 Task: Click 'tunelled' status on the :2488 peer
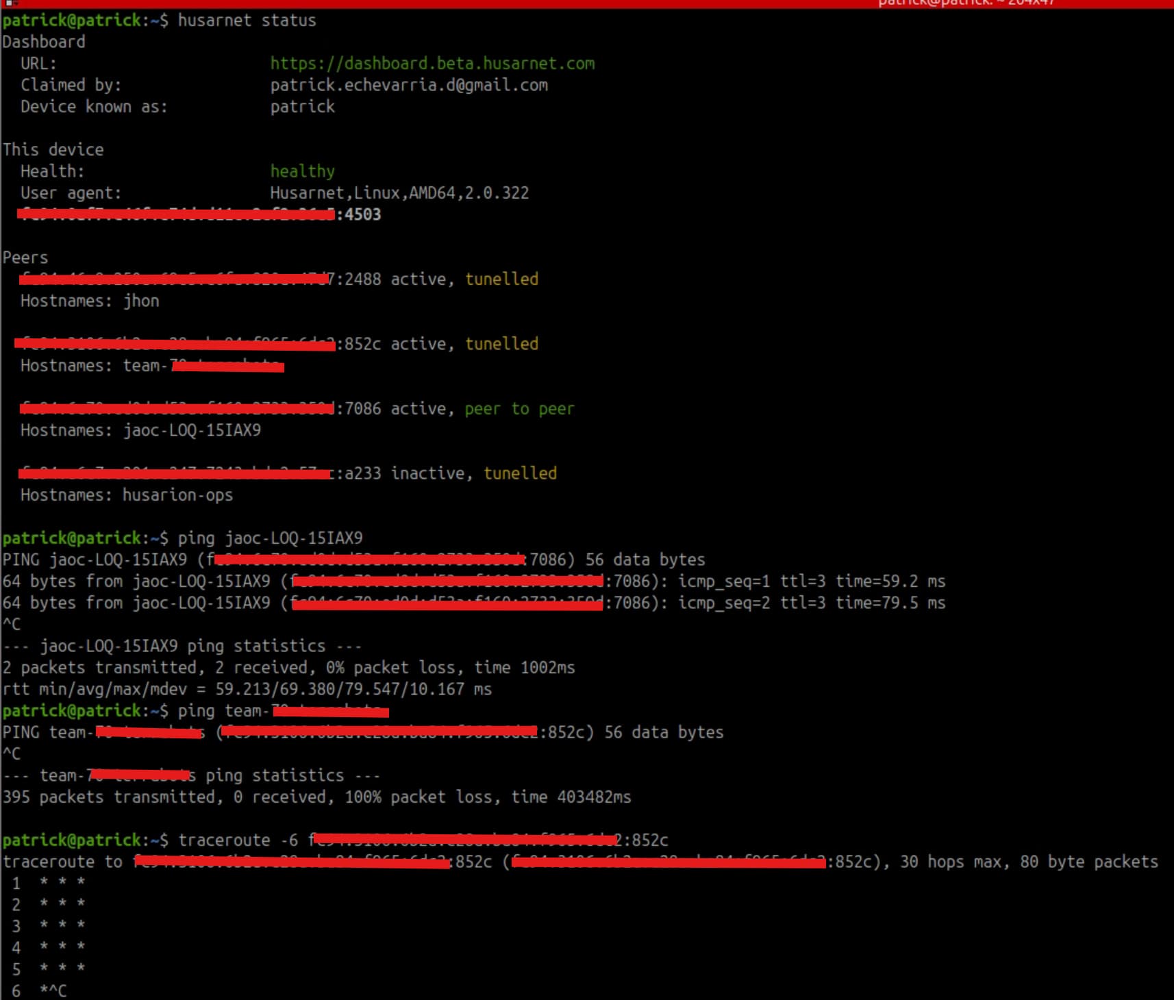coord(501,279)
